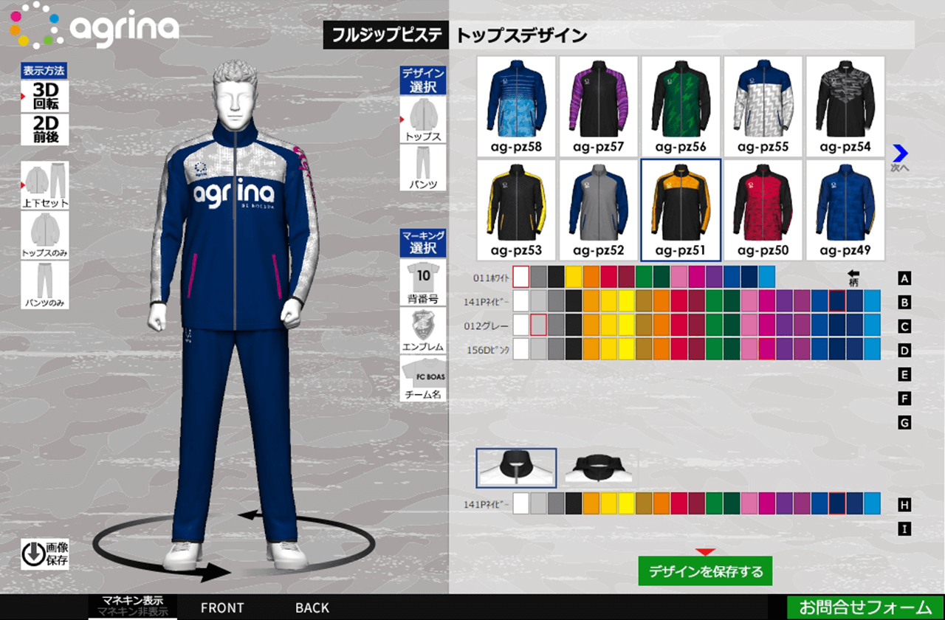Open エンブレム marking option
The width and height of the screenshot is (945, 620).
click(423, 331)
